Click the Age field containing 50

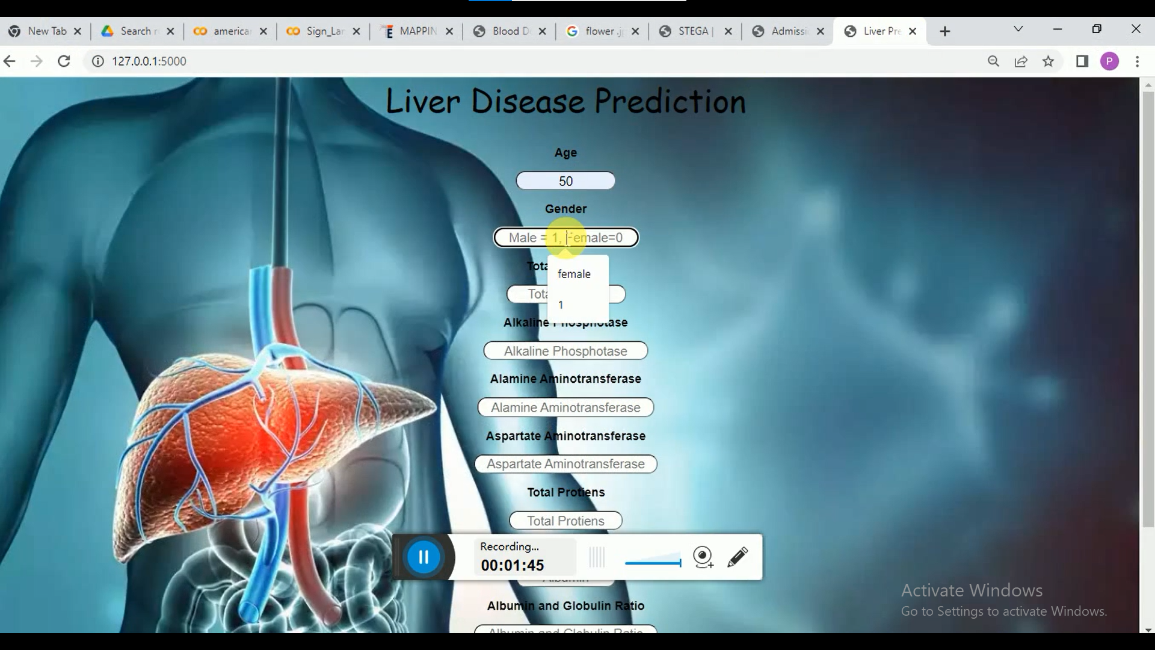pos(565,181)
